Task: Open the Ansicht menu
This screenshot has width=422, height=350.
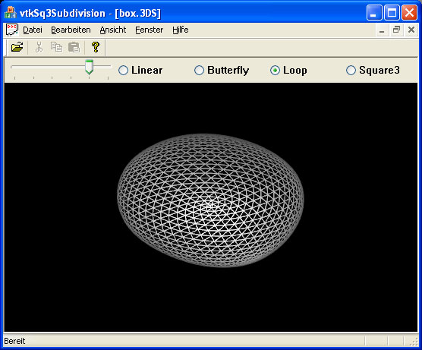Action: click(x=113, y=30)
